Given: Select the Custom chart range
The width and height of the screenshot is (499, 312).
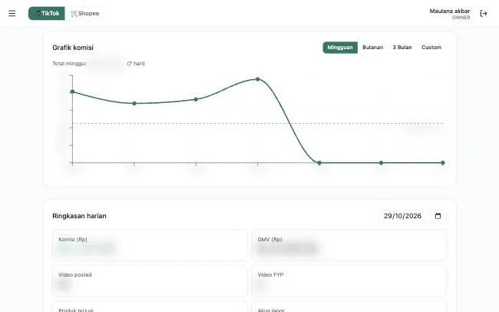Looking at the screenshot, I should pos(431,48).
